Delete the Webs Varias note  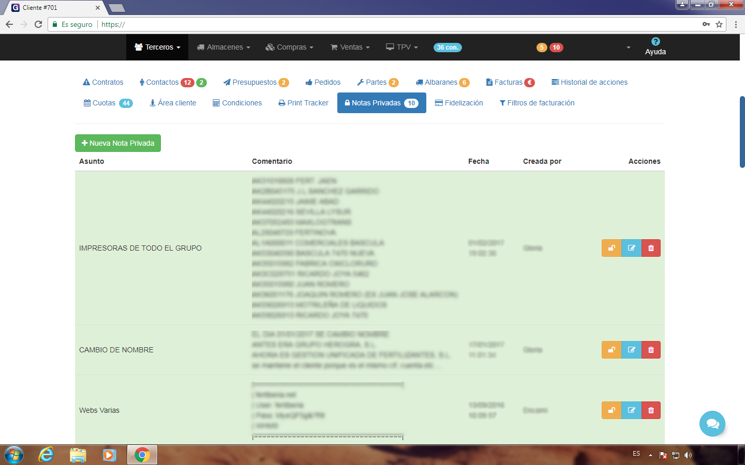point(651,410)
